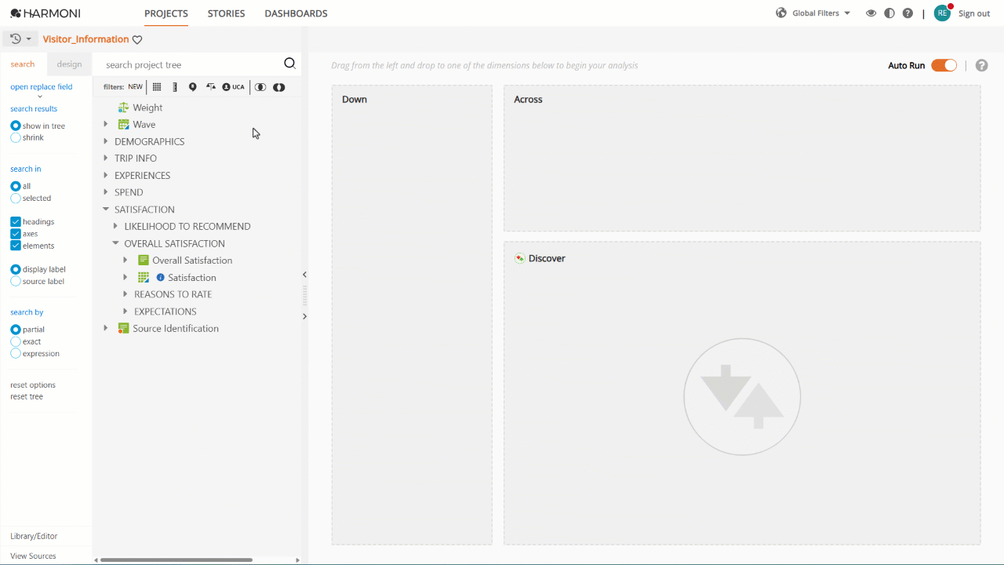Screen dimensions: 1004x565
Task: Toggle the contrast half-circle icon in top bar
Action: [x=889, y=13]
